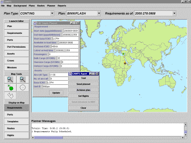Click the Update button

56,93
